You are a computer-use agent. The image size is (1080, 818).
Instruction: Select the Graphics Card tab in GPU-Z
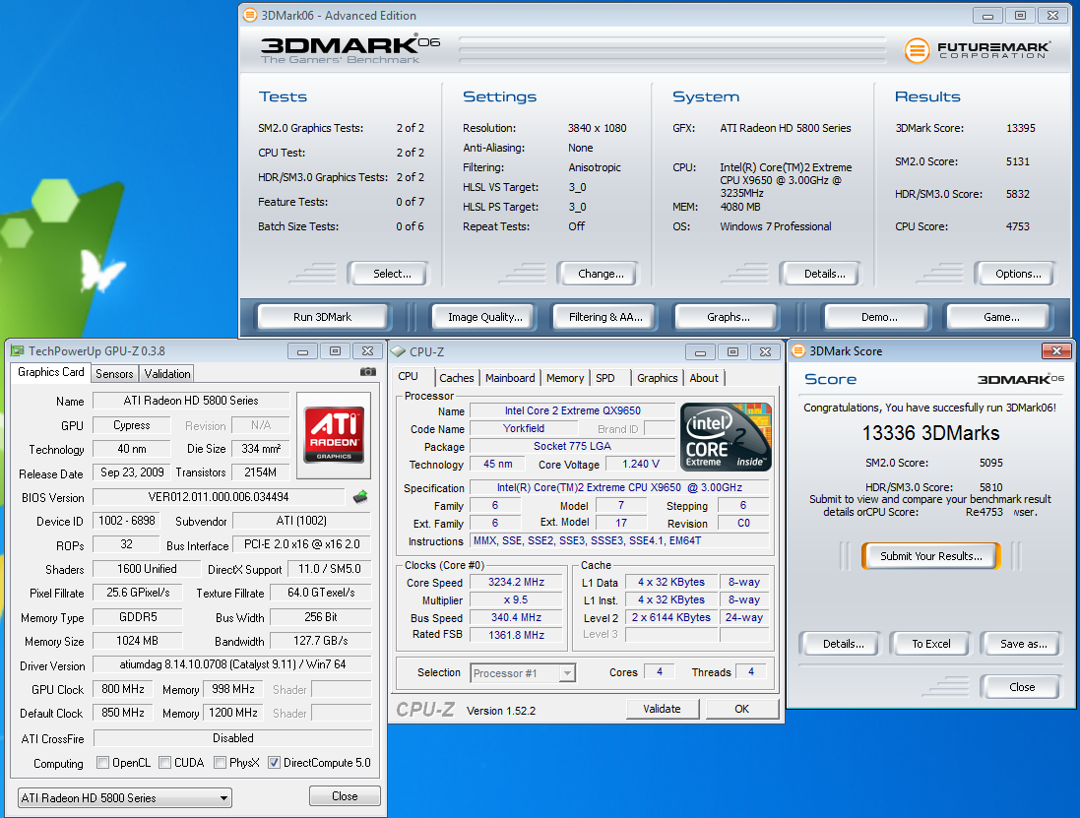(x=51, y=372)
